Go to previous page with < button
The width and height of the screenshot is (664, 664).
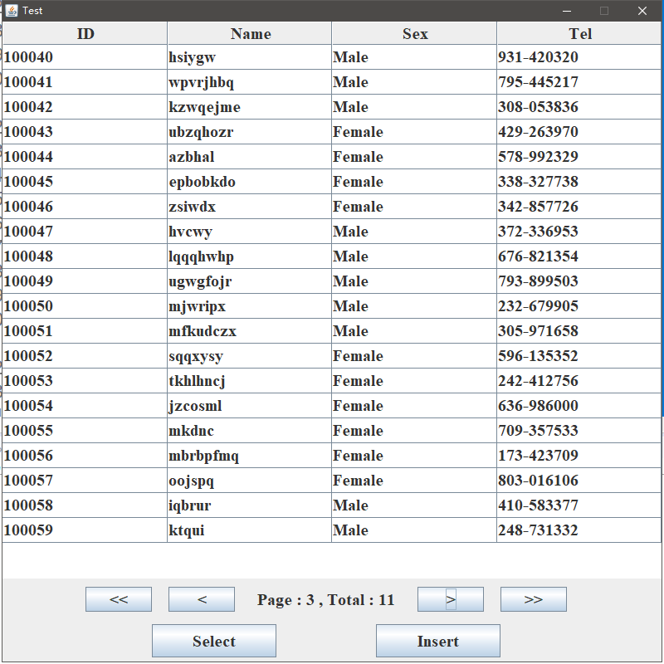[202, 599]
